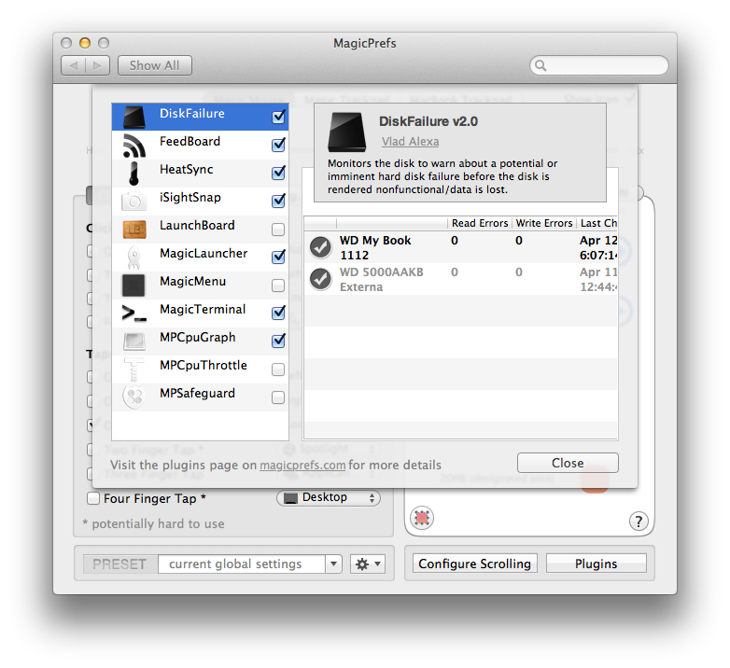Open the gear actions menu
Image resolution: width=730 pixels, height=668 pixels.
tap(367, 564)
